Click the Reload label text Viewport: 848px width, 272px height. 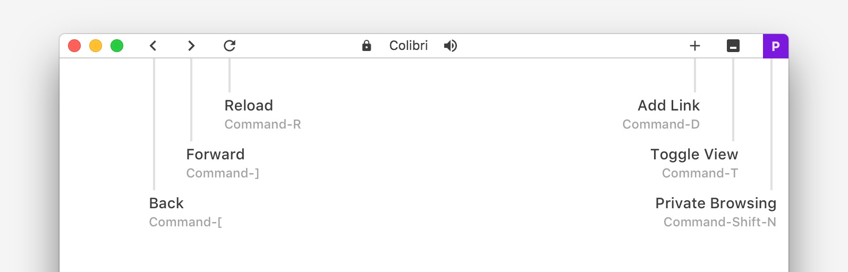point(249,105)
